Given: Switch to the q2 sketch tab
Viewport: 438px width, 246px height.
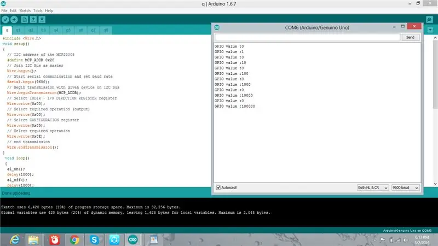Looking at the screenshot, I should 31,30.
